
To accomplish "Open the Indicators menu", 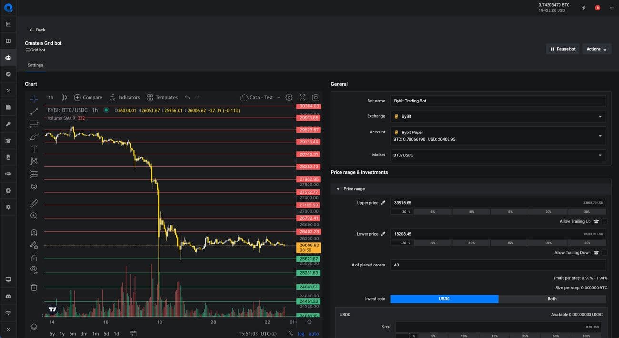I will pos(125,97).
